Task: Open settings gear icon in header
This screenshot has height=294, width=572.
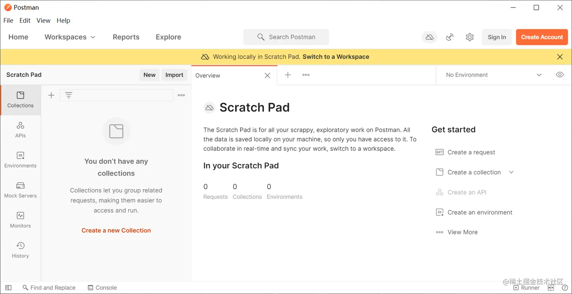Action: coord(469,37)
